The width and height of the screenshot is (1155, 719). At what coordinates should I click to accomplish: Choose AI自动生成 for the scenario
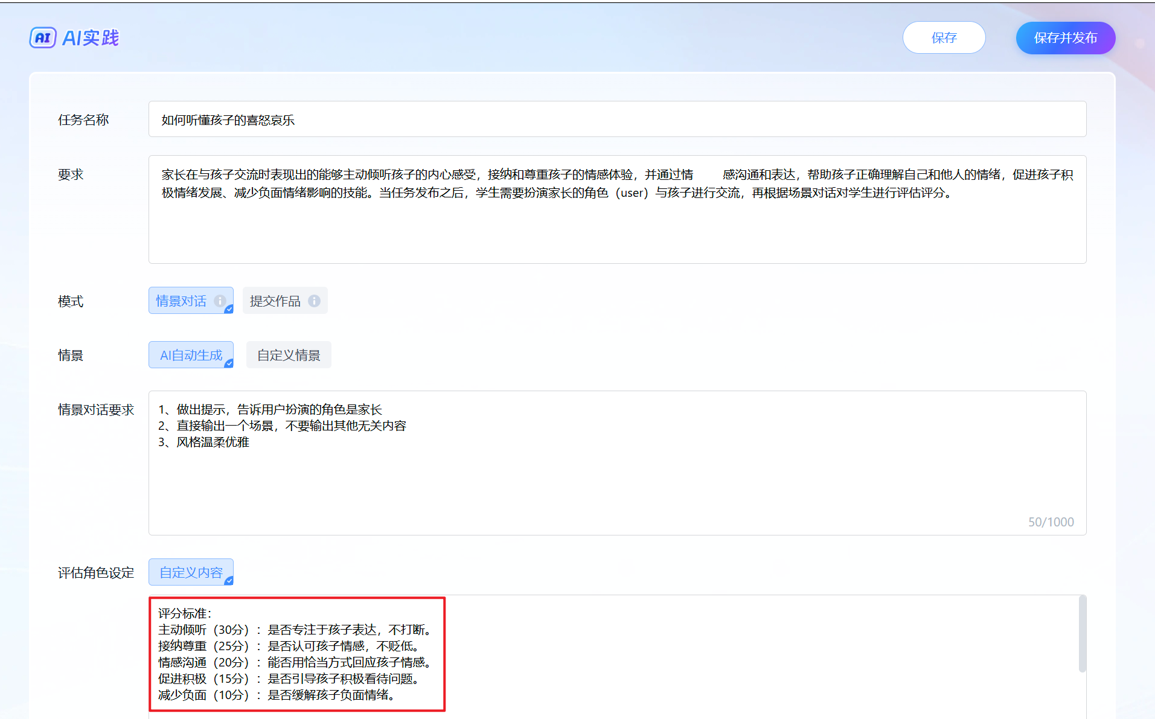click(x=190, y=355)
